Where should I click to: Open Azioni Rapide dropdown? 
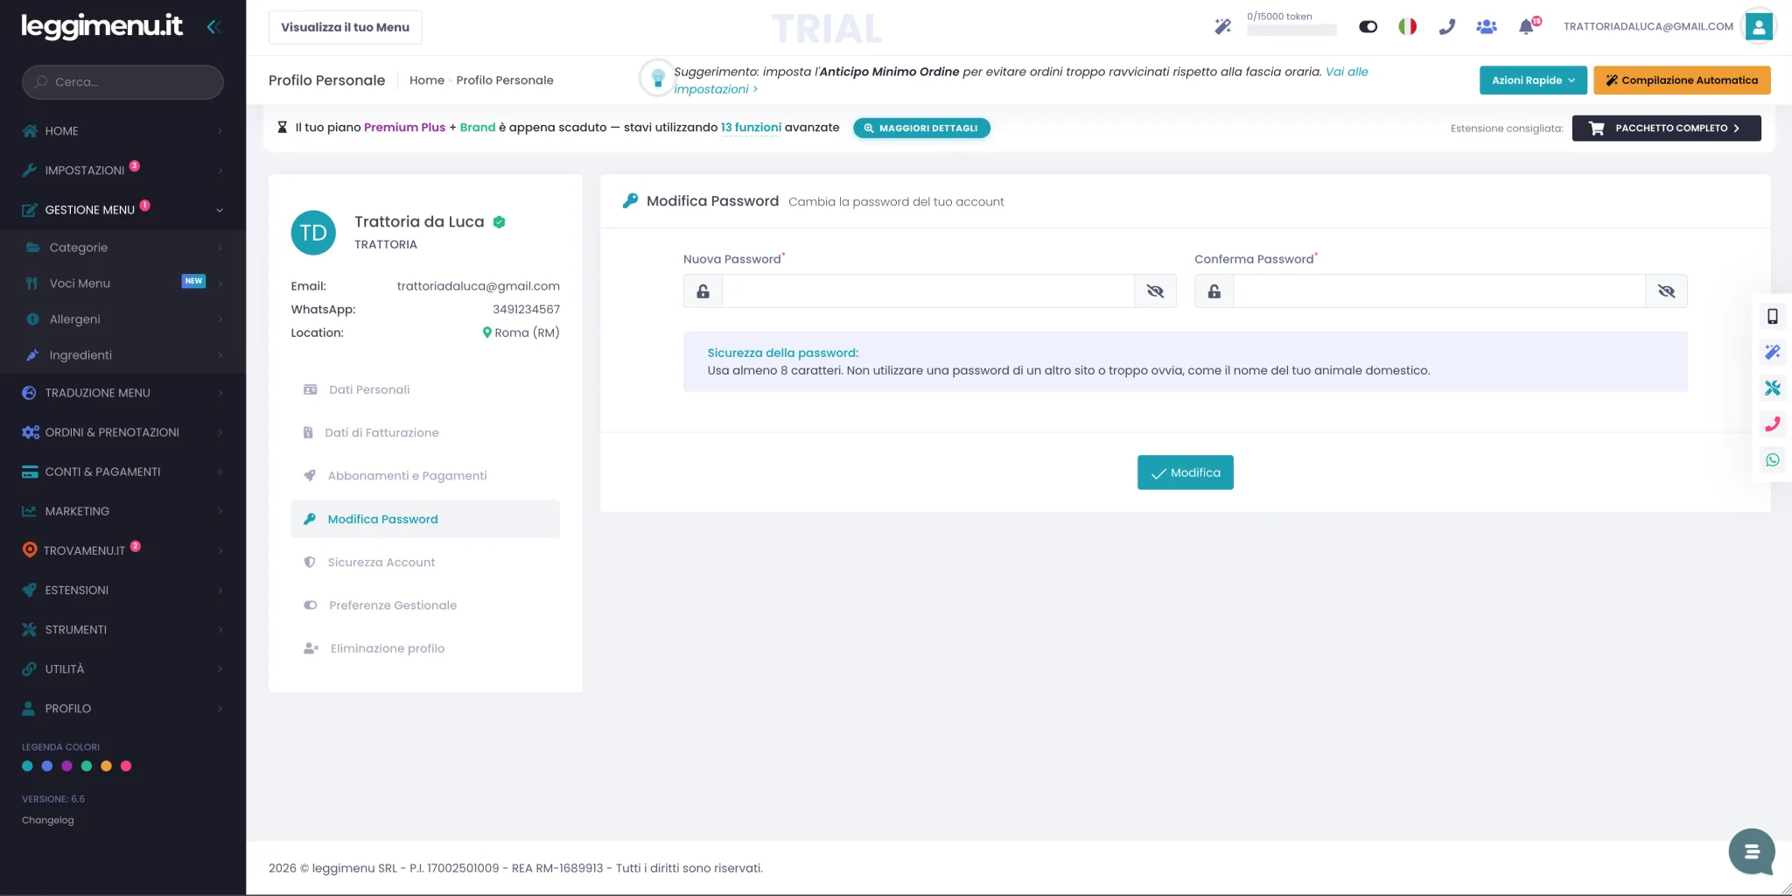1533,80
